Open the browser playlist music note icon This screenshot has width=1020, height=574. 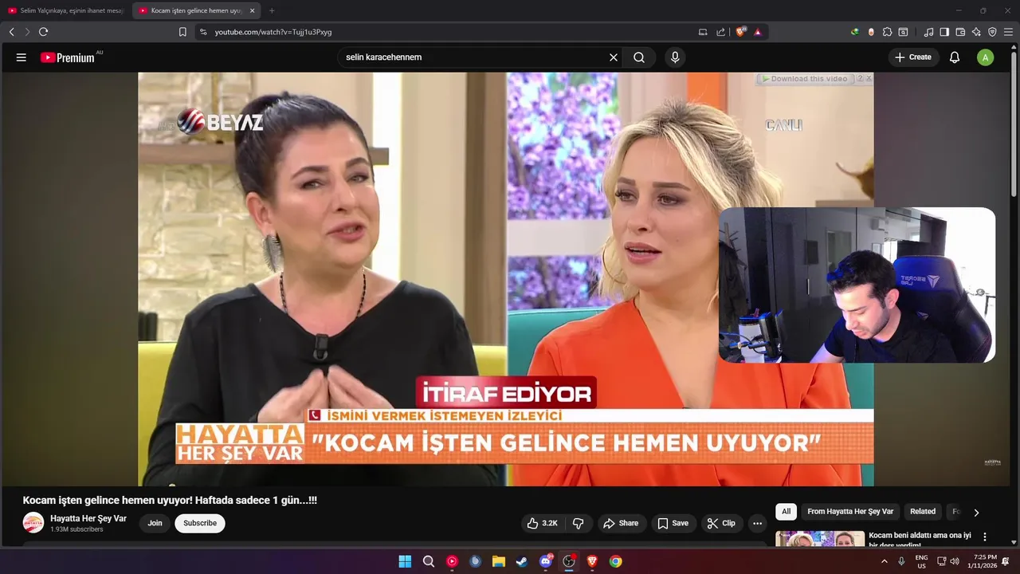[928, 32]
